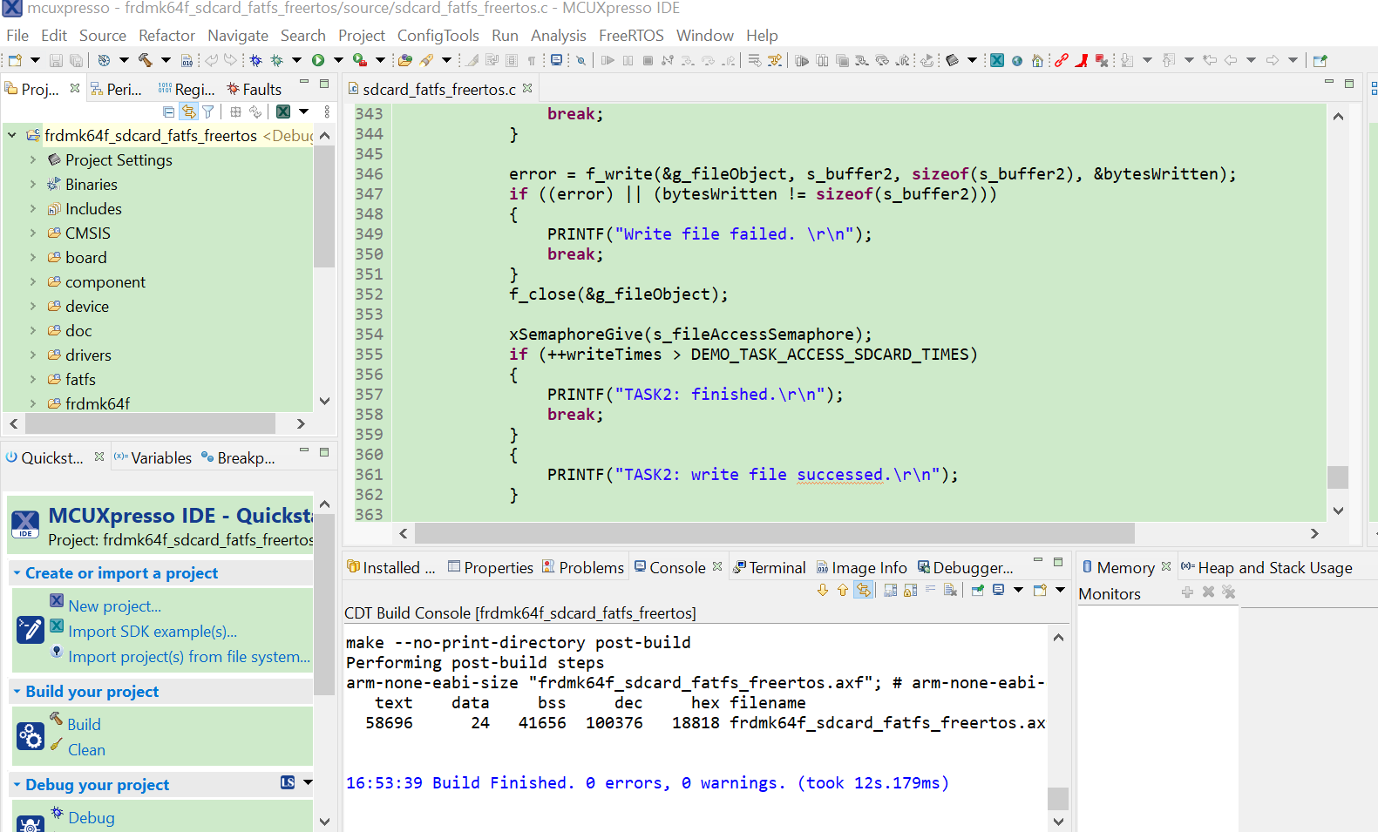This screenshot has height=832, width=1378.
Task: Click the red boot icon in the toolbar
Action: (x=1082, y=60)
